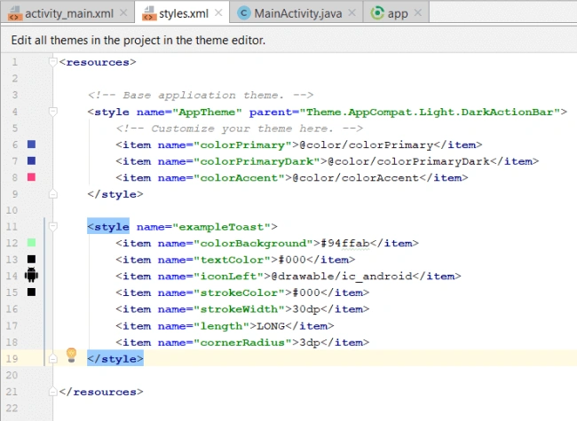Switch to the MainActivity.java tab
This screenshot has width=577, height=421.
297,13
